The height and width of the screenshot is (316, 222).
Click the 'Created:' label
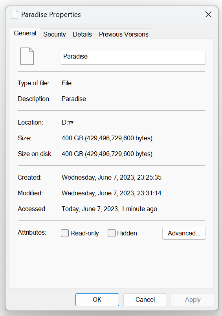pyautogui.click(x=29, y=177)
